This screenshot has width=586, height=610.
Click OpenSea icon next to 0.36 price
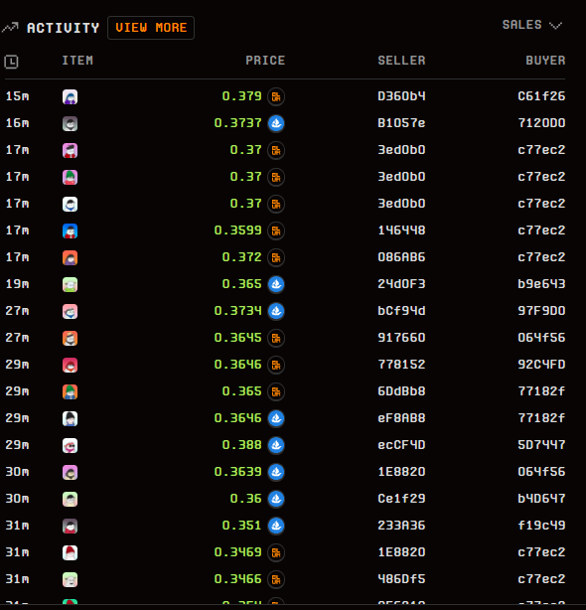(276, 499)
